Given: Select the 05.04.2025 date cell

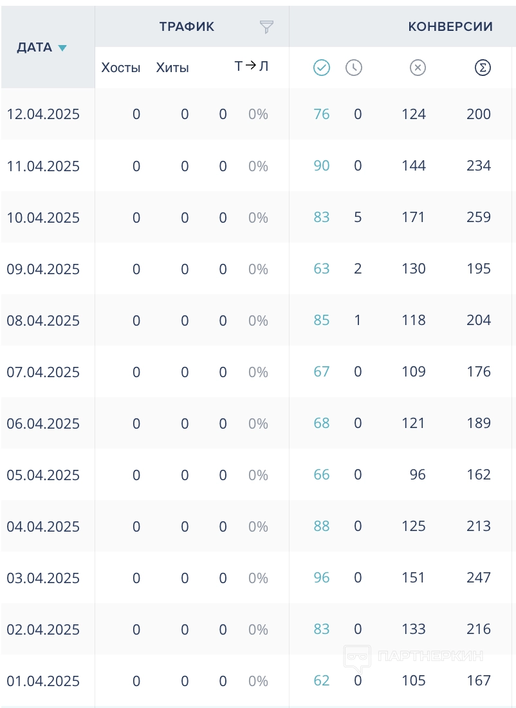Looking at the screenshot, I should [43, 475].
